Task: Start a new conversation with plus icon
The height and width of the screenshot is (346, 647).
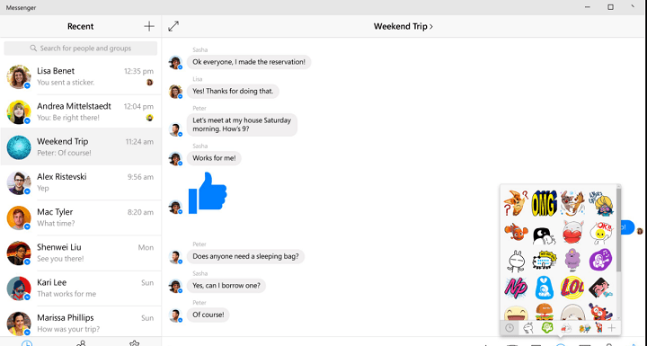Action: click(149, 26)
